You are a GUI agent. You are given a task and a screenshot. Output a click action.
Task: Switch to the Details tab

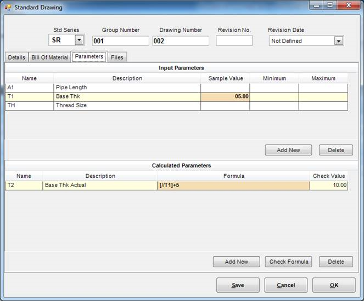tap(16, 57)
